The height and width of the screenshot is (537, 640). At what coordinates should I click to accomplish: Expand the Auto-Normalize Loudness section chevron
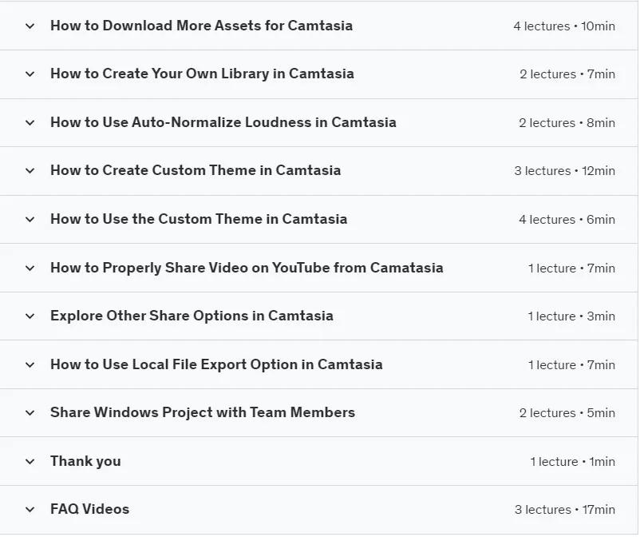(30, 122)
